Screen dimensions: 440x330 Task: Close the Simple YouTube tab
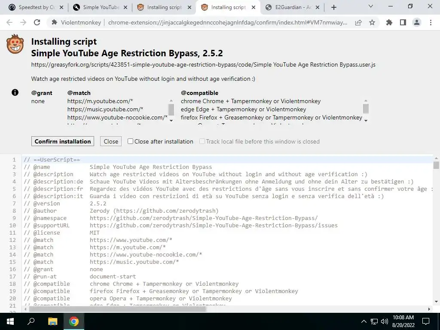125,7
